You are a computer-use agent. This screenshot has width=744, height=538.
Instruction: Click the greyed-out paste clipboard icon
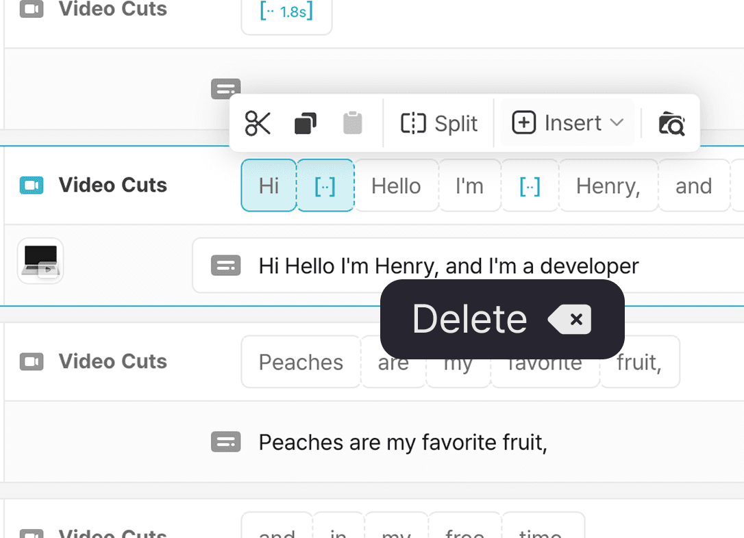coord(352,124)
